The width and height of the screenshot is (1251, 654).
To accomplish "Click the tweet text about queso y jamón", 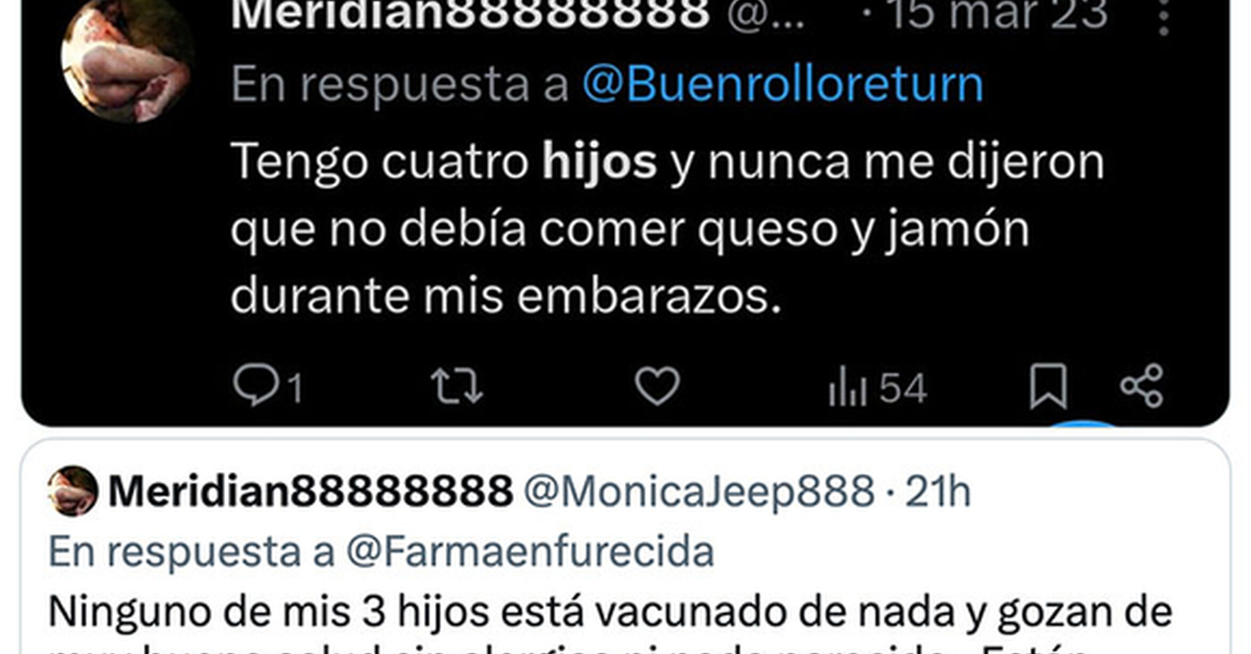I will coord(667,229).
